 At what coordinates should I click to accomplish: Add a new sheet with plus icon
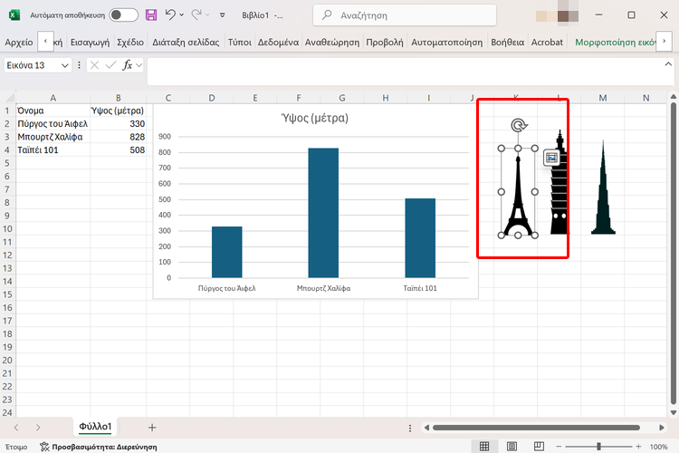point(151,428)
